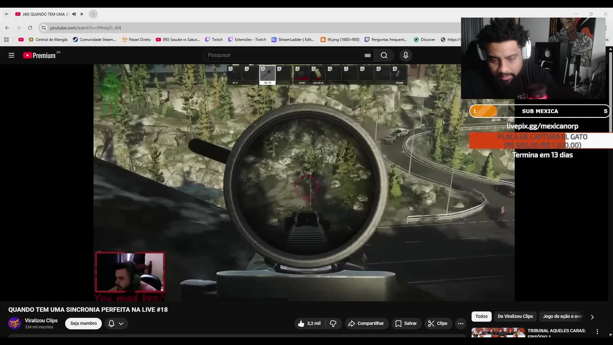Screen dimensions: 613x345
Task: Open Perguntas frequent... bookmark
Action: pos(386,40)
